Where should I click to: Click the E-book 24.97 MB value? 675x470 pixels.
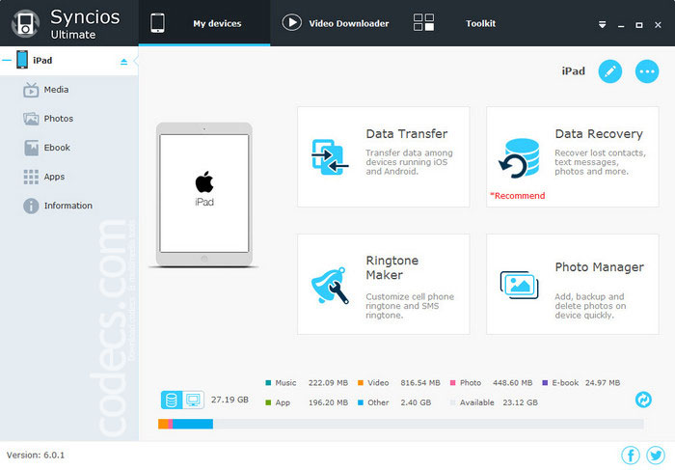click(x=603, y=382)
